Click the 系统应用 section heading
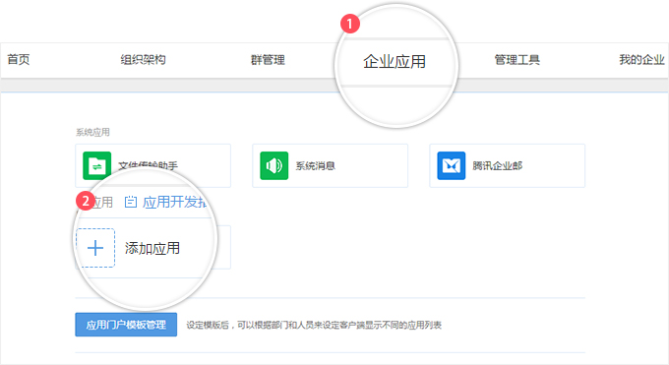The width and height of the screenshot is (669, 365). click(x=92, y=133)
